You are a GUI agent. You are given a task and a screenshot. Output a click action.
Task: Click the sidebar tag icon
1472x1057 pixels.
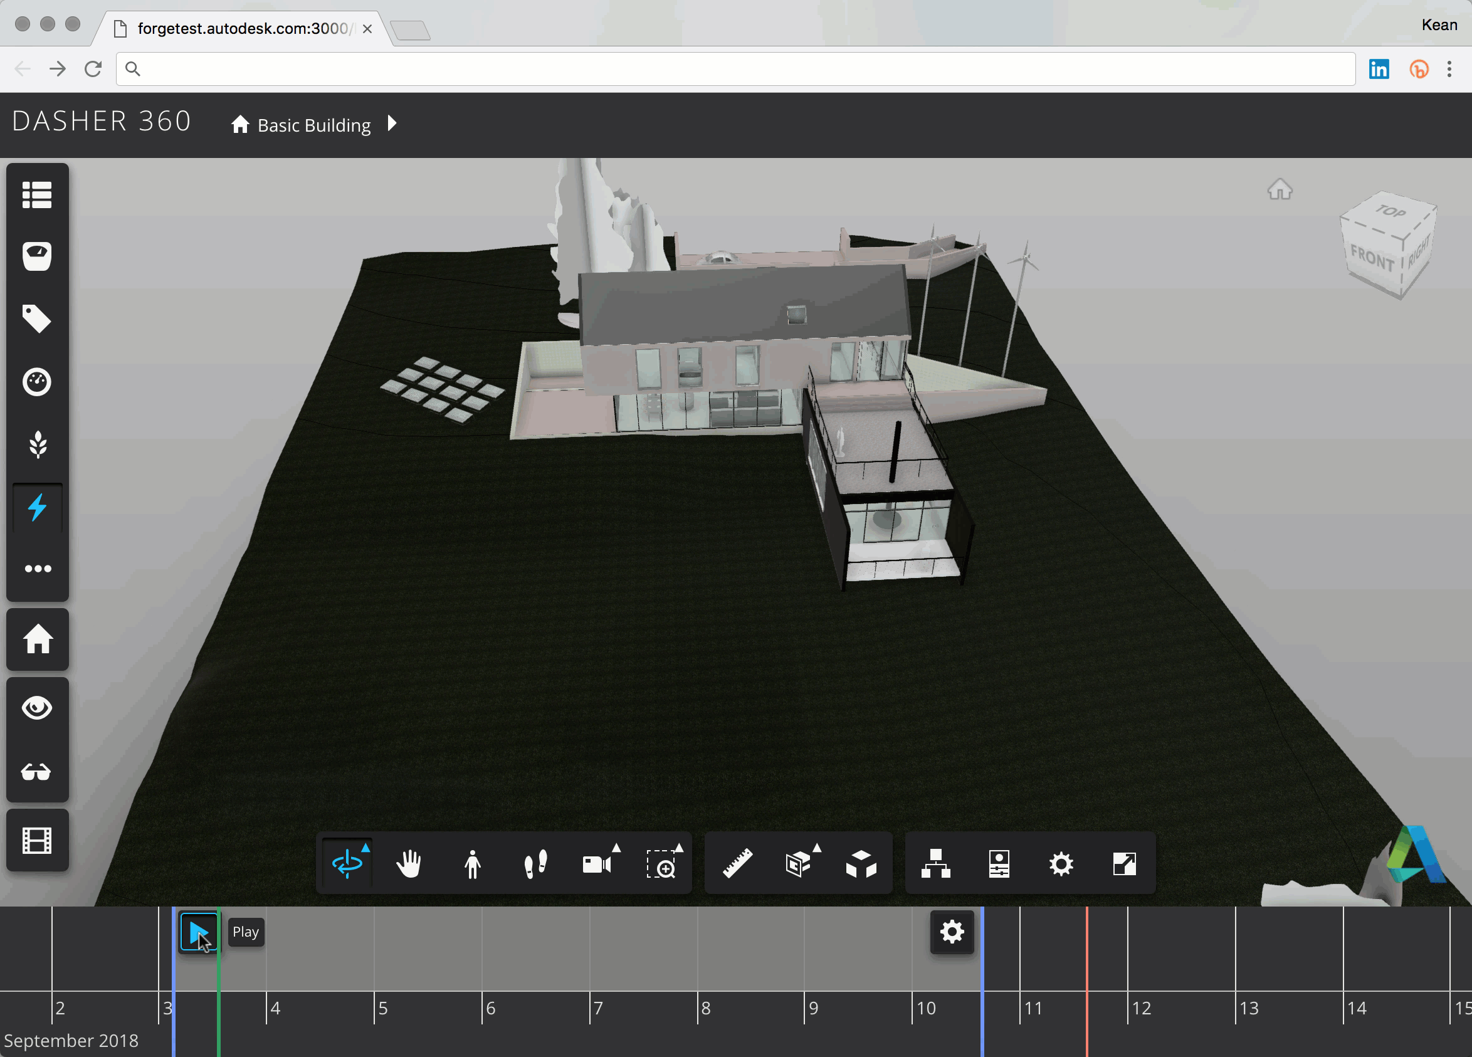pyautogui.click(x=37, y=318)
